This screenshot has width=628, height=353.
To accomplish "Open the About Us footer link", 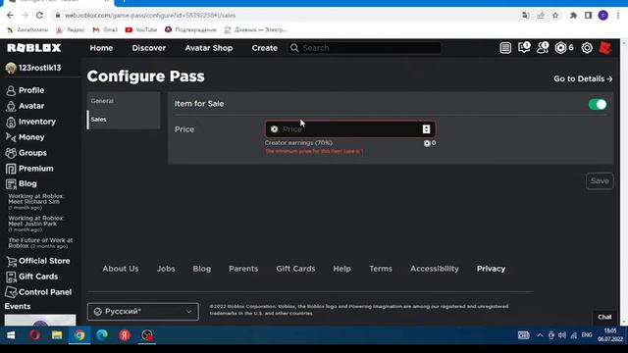I will pyautogui.click(x=121, y=269).
